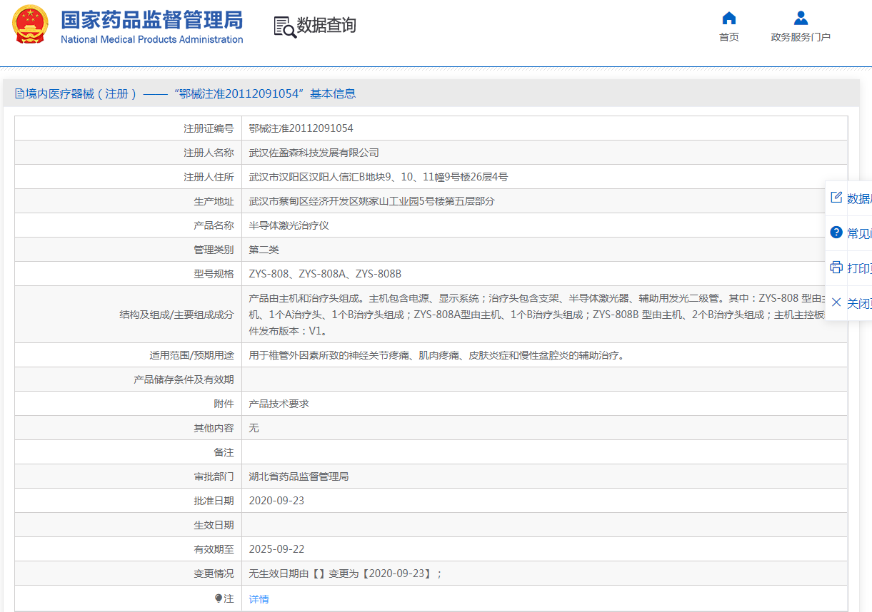Click the 结构及组成/主要组成成分 label

176,315
